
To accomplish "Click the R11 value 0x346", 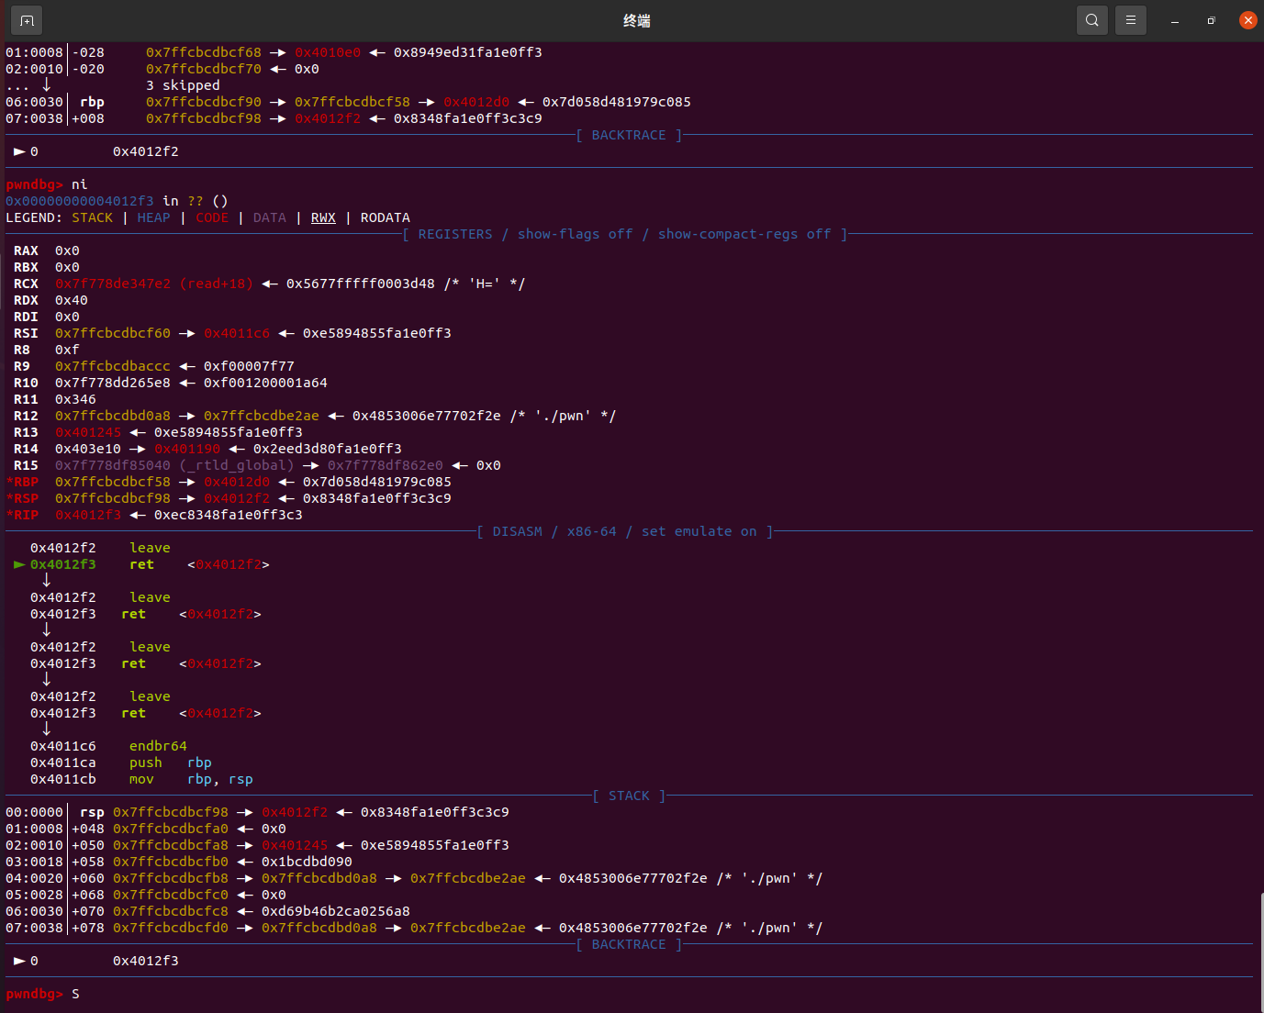I will 75,399.
